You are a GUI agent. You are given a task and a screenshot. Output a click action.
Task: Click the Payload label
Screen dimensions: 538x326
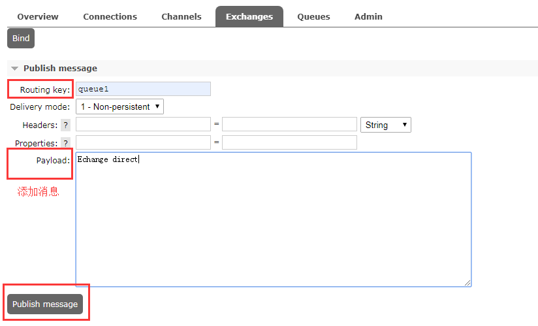point(53,160)
